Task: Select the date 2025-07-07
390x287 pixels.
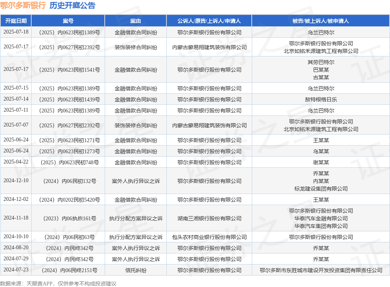Action: click(x=16, y=125)
